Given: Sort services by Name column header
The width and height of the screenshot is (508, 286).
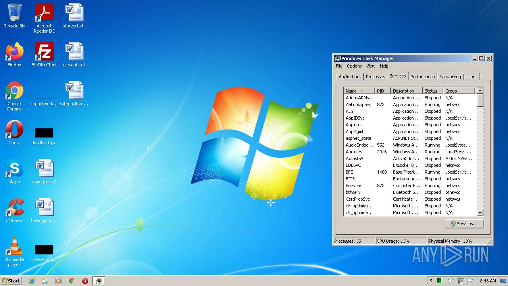Looking at the screenshot, I should (x=359, y=91).
